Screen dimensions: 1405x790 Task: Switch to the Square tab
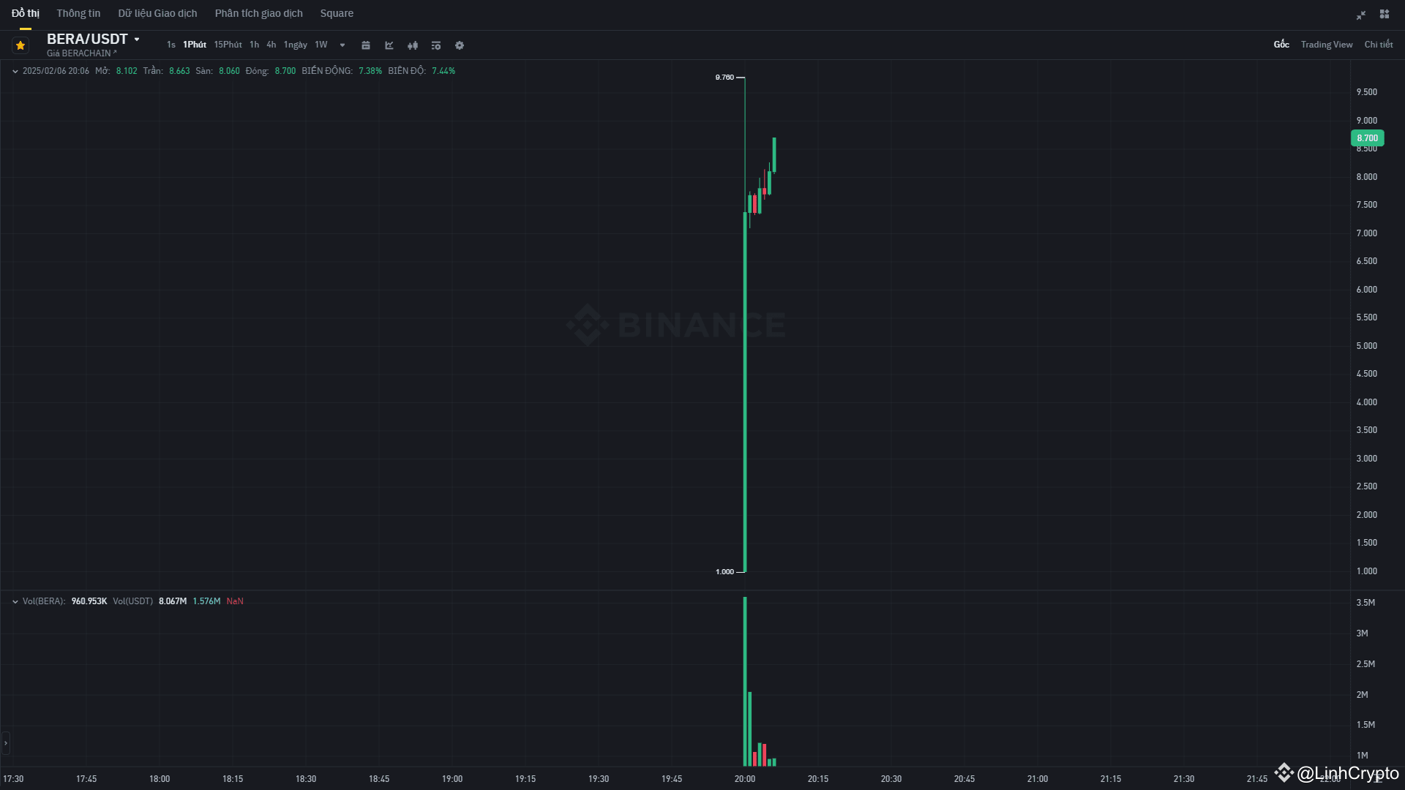point(337,13)
